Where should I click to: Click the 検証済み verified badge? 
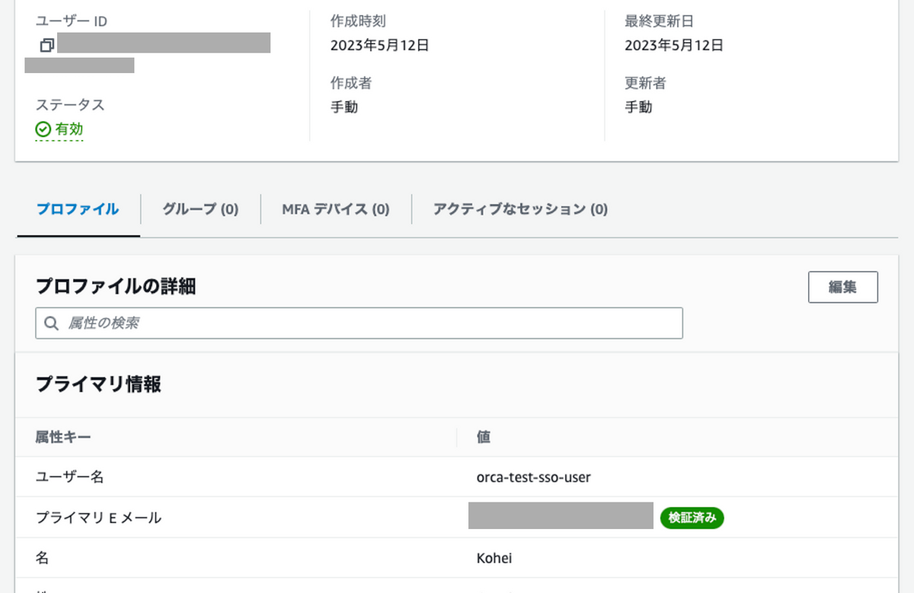pyautogui.click(x=692, y=518)
